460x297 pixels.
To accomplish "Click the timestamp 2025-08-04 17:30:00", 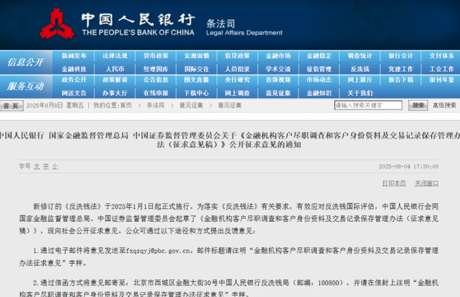I will 409,166.
